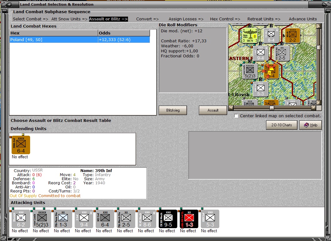This screenshot has width=331, height=241.
Task: Select von Leeb 5(2)3 HQ attacking unit
Action: pos(42,219)
